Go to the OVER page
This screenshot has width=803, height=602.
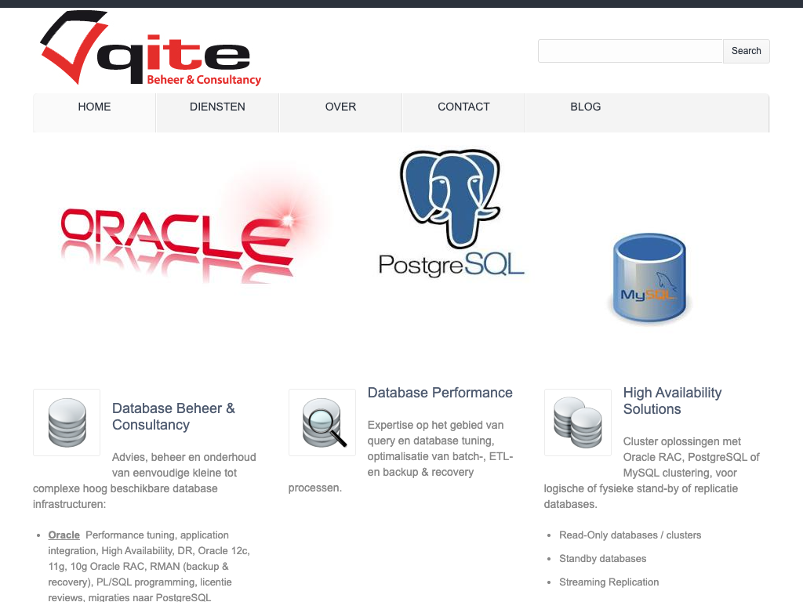point(340,107)
